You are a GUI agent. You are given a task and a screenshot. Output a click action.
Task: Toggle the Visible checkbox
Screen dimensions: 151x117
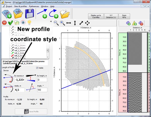coord(37,68)
